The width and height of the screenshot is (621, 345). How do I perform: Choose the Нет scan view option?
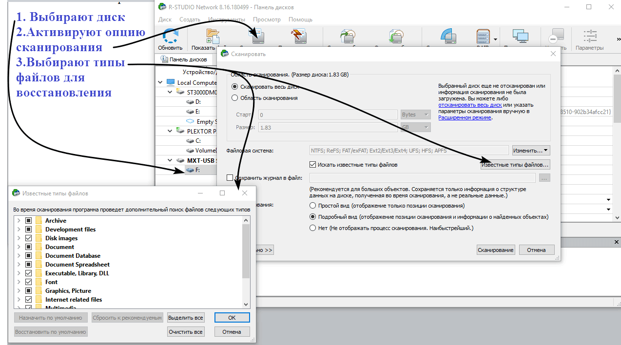pos(313,228)
